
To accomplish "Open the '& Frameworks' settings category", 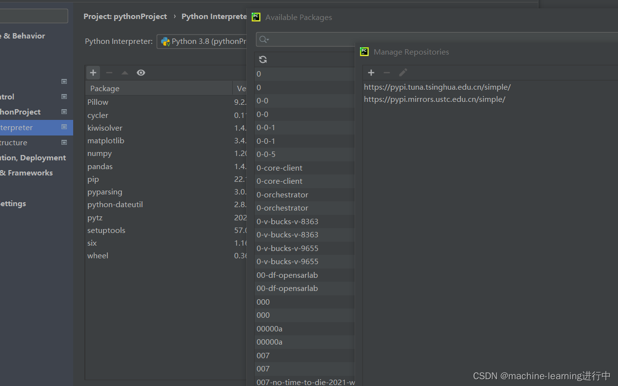I will tap(26, 173).
